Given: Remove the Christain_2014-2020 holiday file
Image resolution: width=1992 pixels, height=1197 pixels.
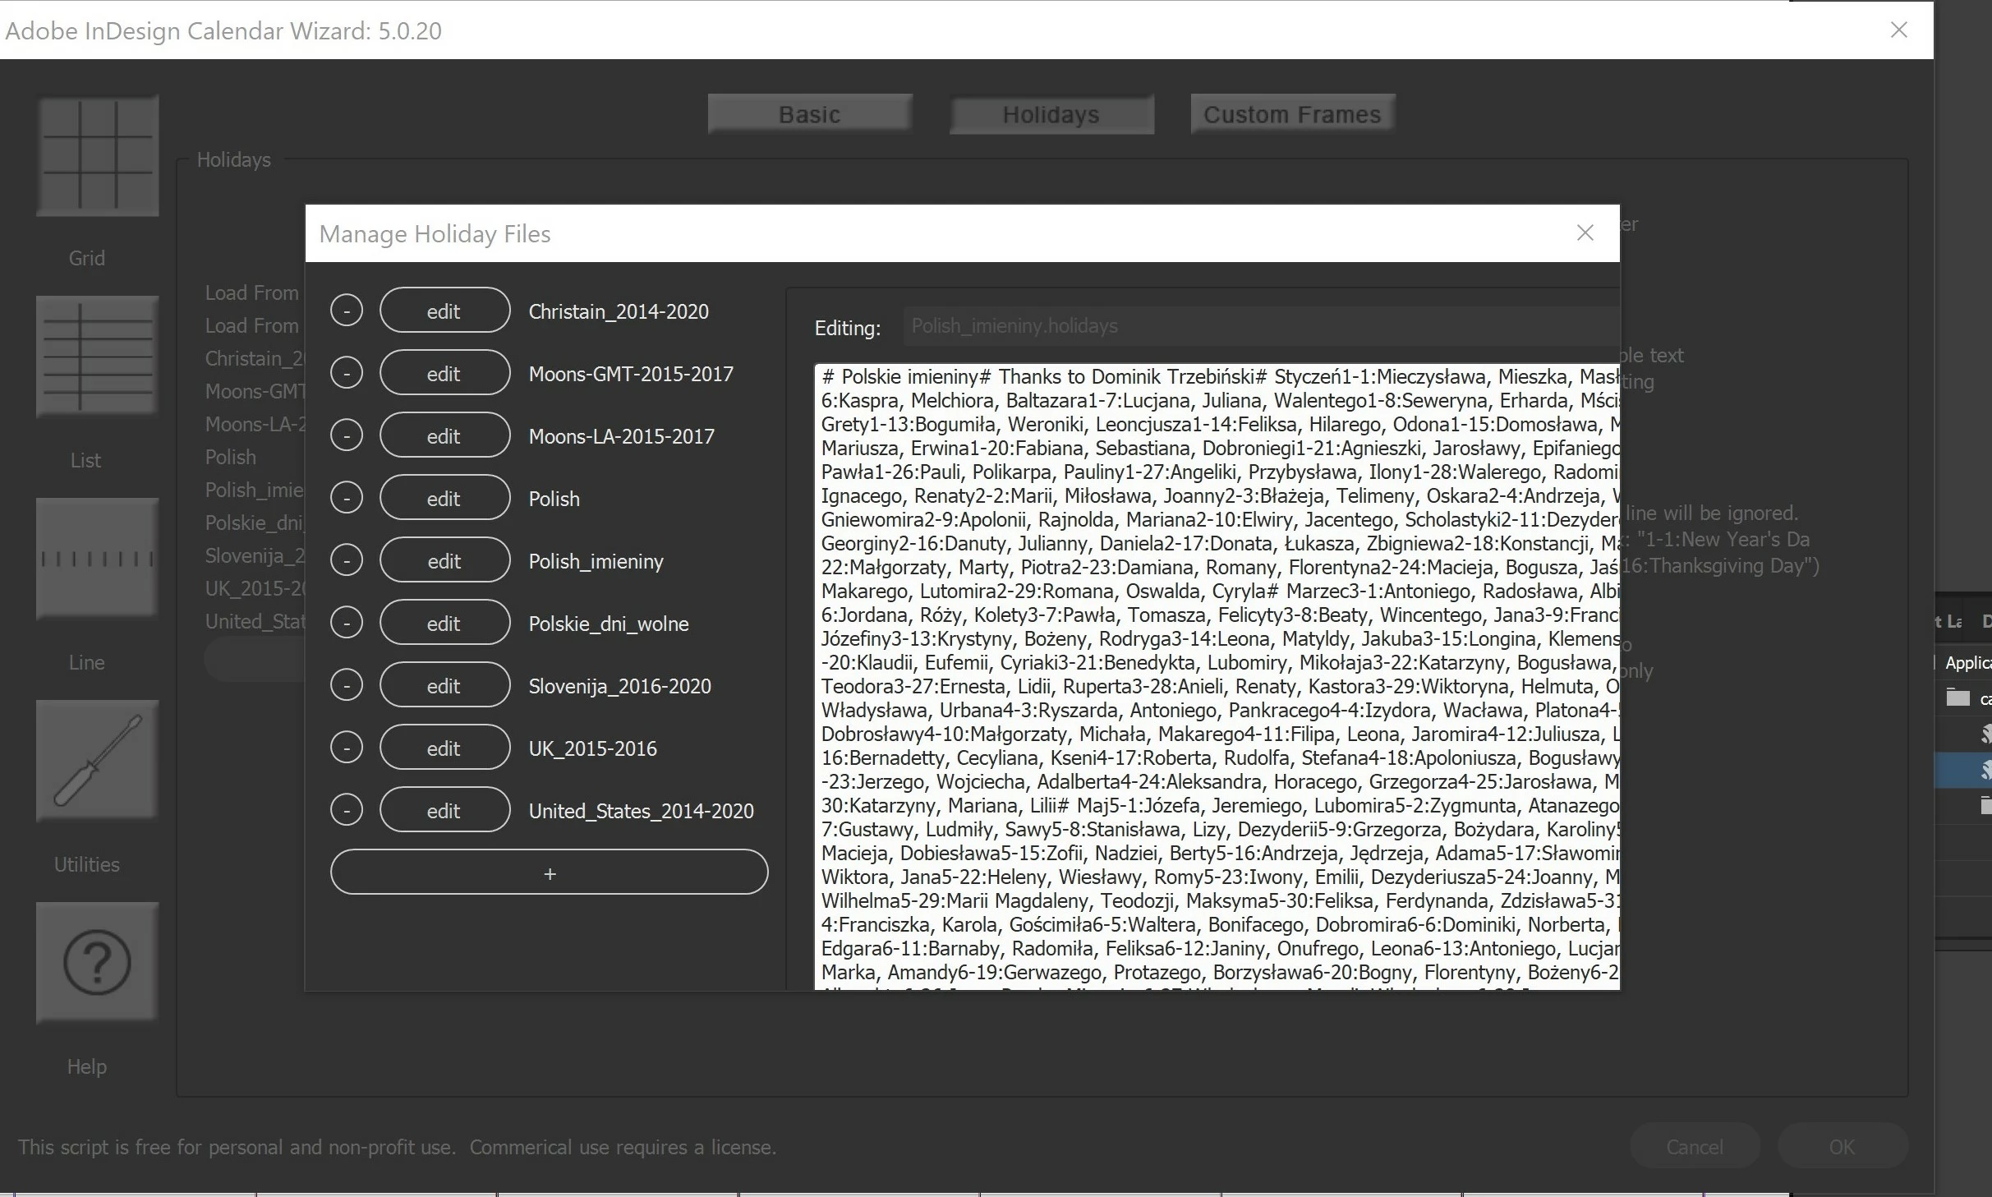Looking at the screenshot, I should point(347,311).
